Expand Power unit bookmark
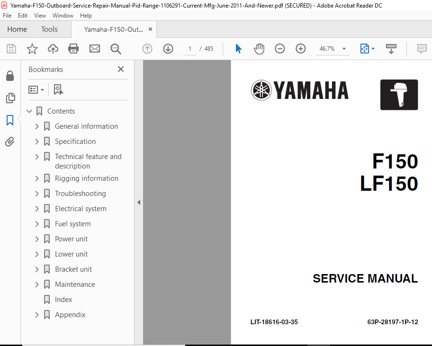This screenshot has height=346, width=432. point(37,239)
